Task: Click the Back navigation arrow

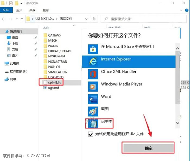Action: pos(3,19)
